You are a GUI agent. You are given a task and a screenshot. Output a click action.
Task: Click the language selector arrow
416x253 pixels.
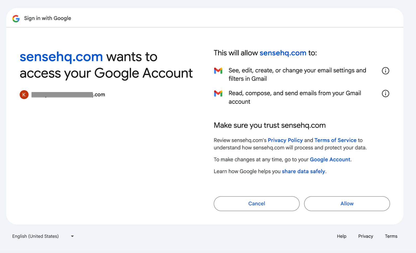[x=72, y=236]
